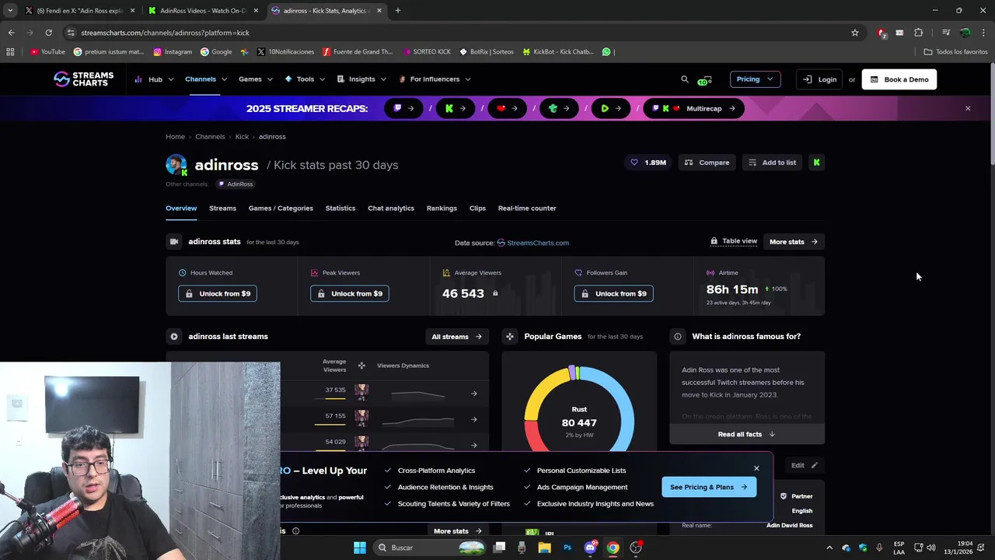Bookmark this page with the star icon

(x=855, y=33)
